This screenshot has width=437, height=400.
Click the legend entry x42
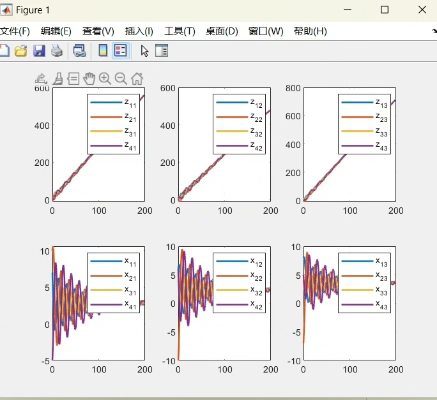coord(256,305)
